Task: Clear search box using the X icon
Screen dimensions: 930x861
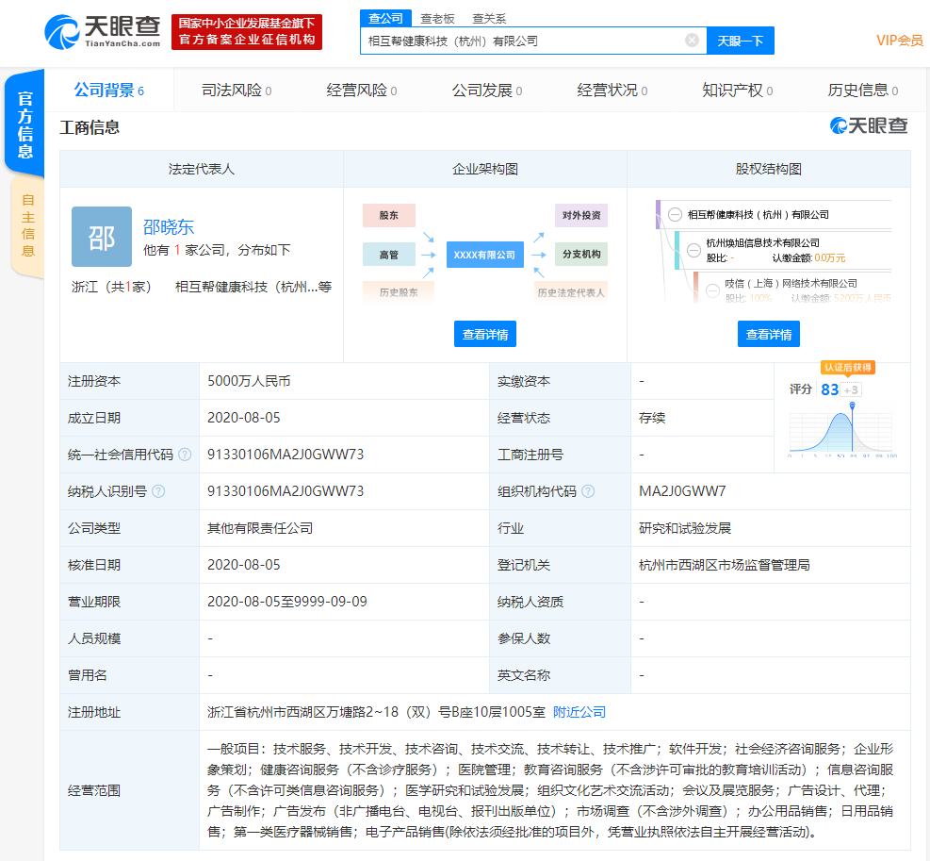Action: tap(693, 41)
